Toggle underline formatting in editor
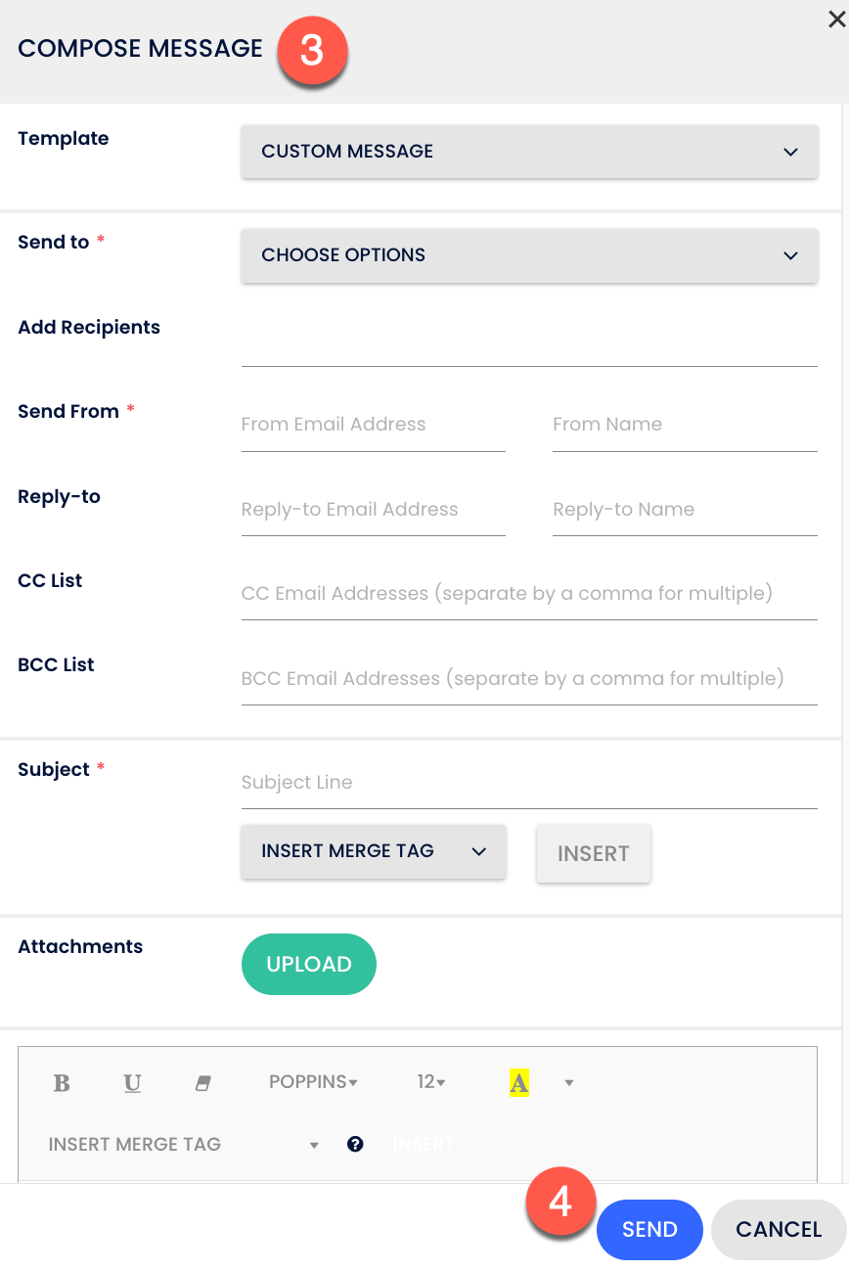This screenshot has width=849, height=1272. click(132, 1083)
